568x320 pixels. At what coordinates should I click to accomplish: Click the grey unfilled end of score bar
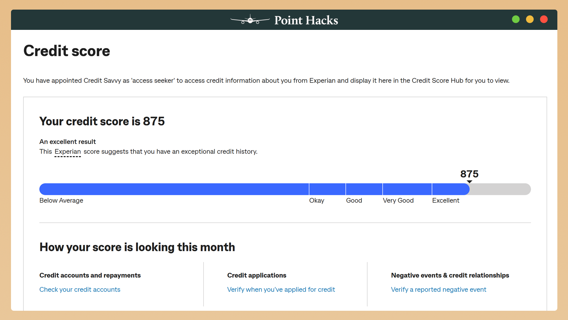tap(500, 189)
